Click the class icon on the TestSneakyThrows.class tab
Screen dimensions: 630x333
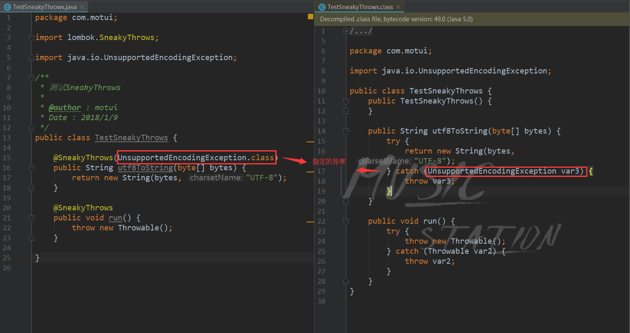click(x=322, y=7)
